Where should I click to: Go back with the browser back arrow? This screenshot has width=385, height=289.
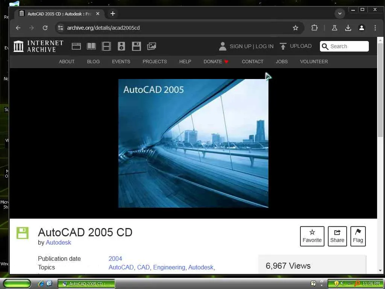click(x=18, y=28)
